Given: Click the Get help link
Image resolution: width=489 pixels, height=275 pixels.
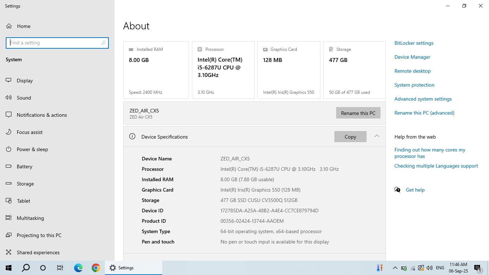Looking at the screenshot, I should point(415,190).
